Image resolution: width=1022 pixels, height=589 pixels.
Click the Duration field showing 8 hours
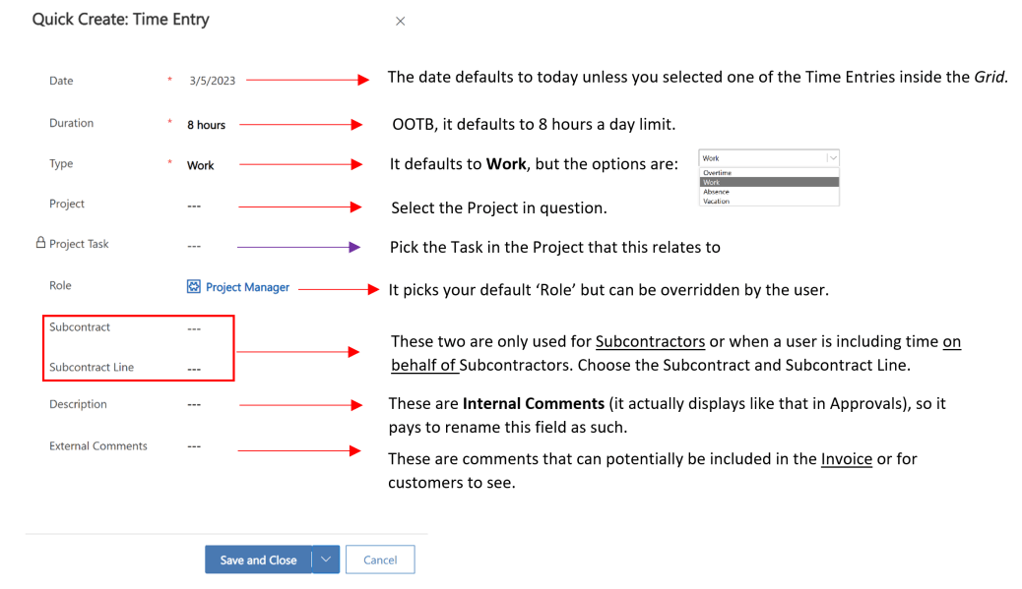click(x=207, y=124)
